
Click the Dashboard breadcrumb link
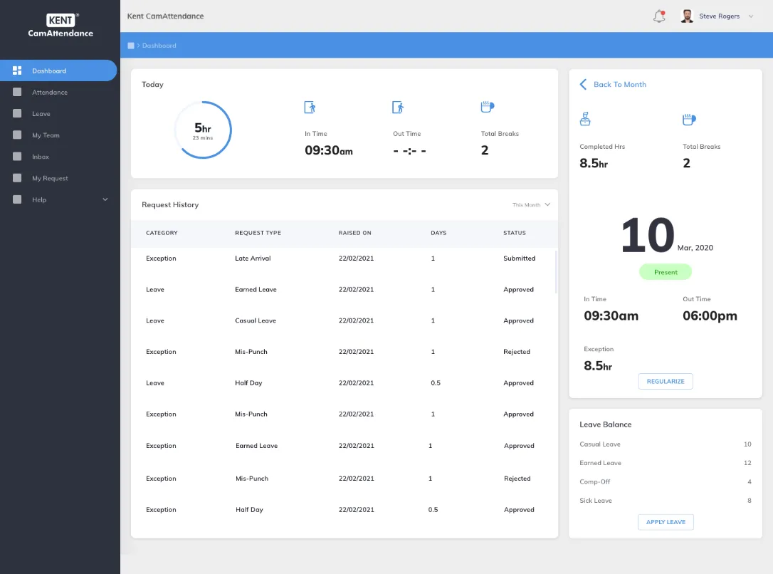click(159, 46)
